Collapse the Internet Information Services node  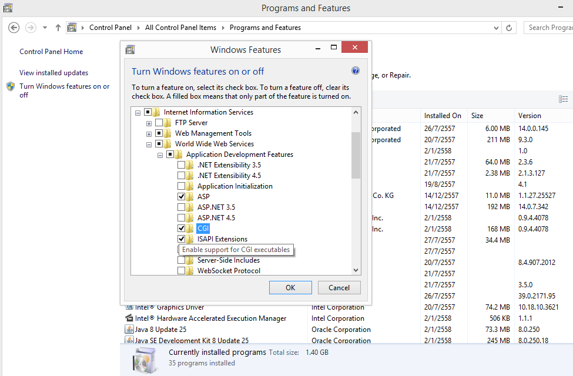(x=138, y=112)
